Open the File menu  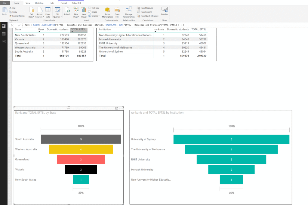pyautogui.click(x=5, y=3)
